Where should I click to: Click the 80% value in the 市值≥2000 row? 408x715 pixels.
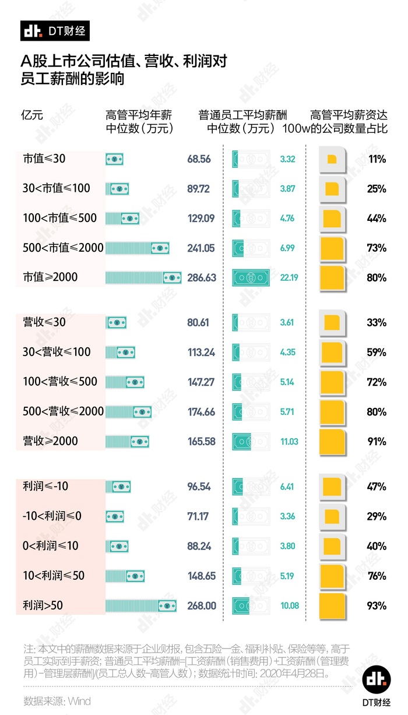(x=377, y=278)
